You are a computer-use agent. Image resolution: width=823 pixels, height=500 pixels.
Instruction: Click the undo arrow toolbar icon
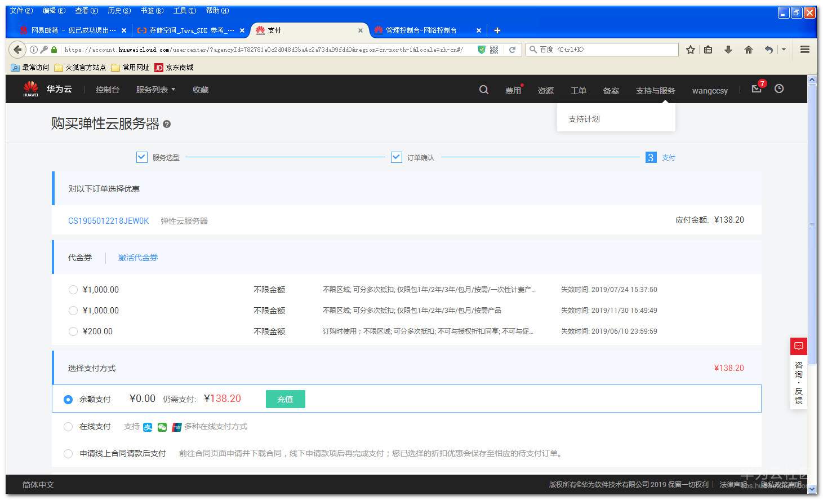(x=768, y=50)
